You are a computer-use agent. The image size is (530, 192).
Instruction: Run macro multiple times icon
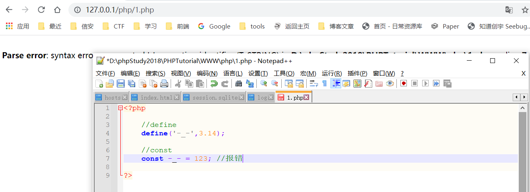(x=436, y=83)
